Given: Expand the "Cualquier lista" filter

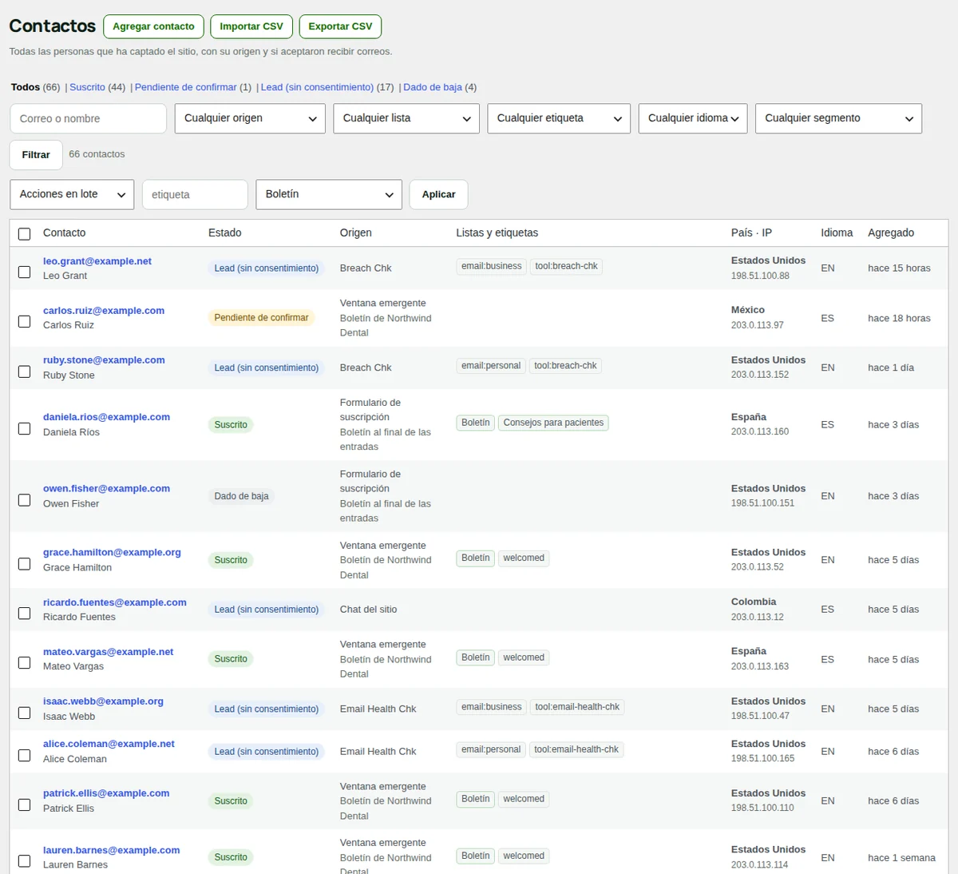Looking at the screenshot, I should pyautogui.click(x=406, y=118).
